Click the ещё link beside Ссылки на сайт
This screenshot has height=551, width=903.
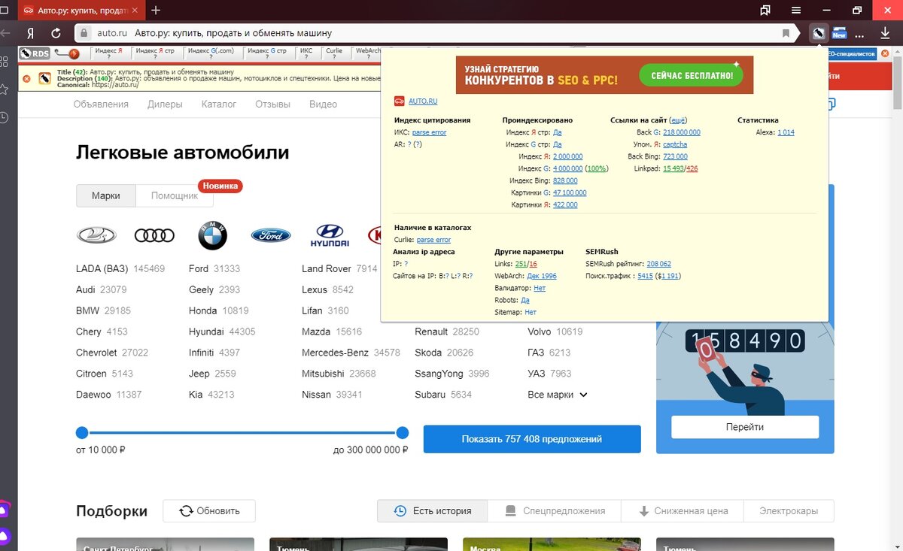[x=678, y=120]
